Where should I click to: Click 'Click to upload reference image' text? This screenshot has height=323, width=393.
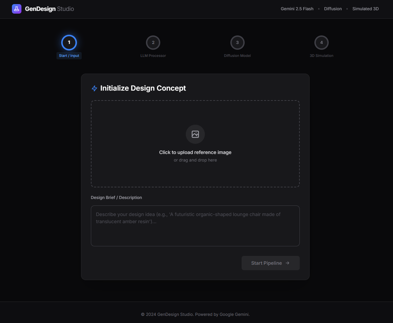click(x=195, y=152)
